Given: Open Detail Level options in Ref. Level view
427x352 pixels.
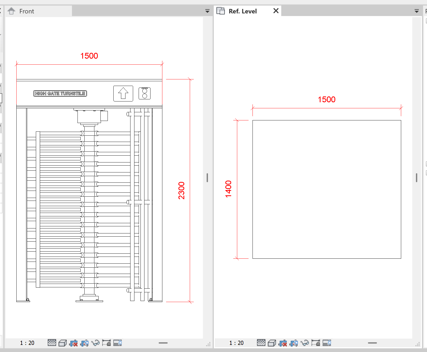Looking at the screenshot, I should (261, 343).
